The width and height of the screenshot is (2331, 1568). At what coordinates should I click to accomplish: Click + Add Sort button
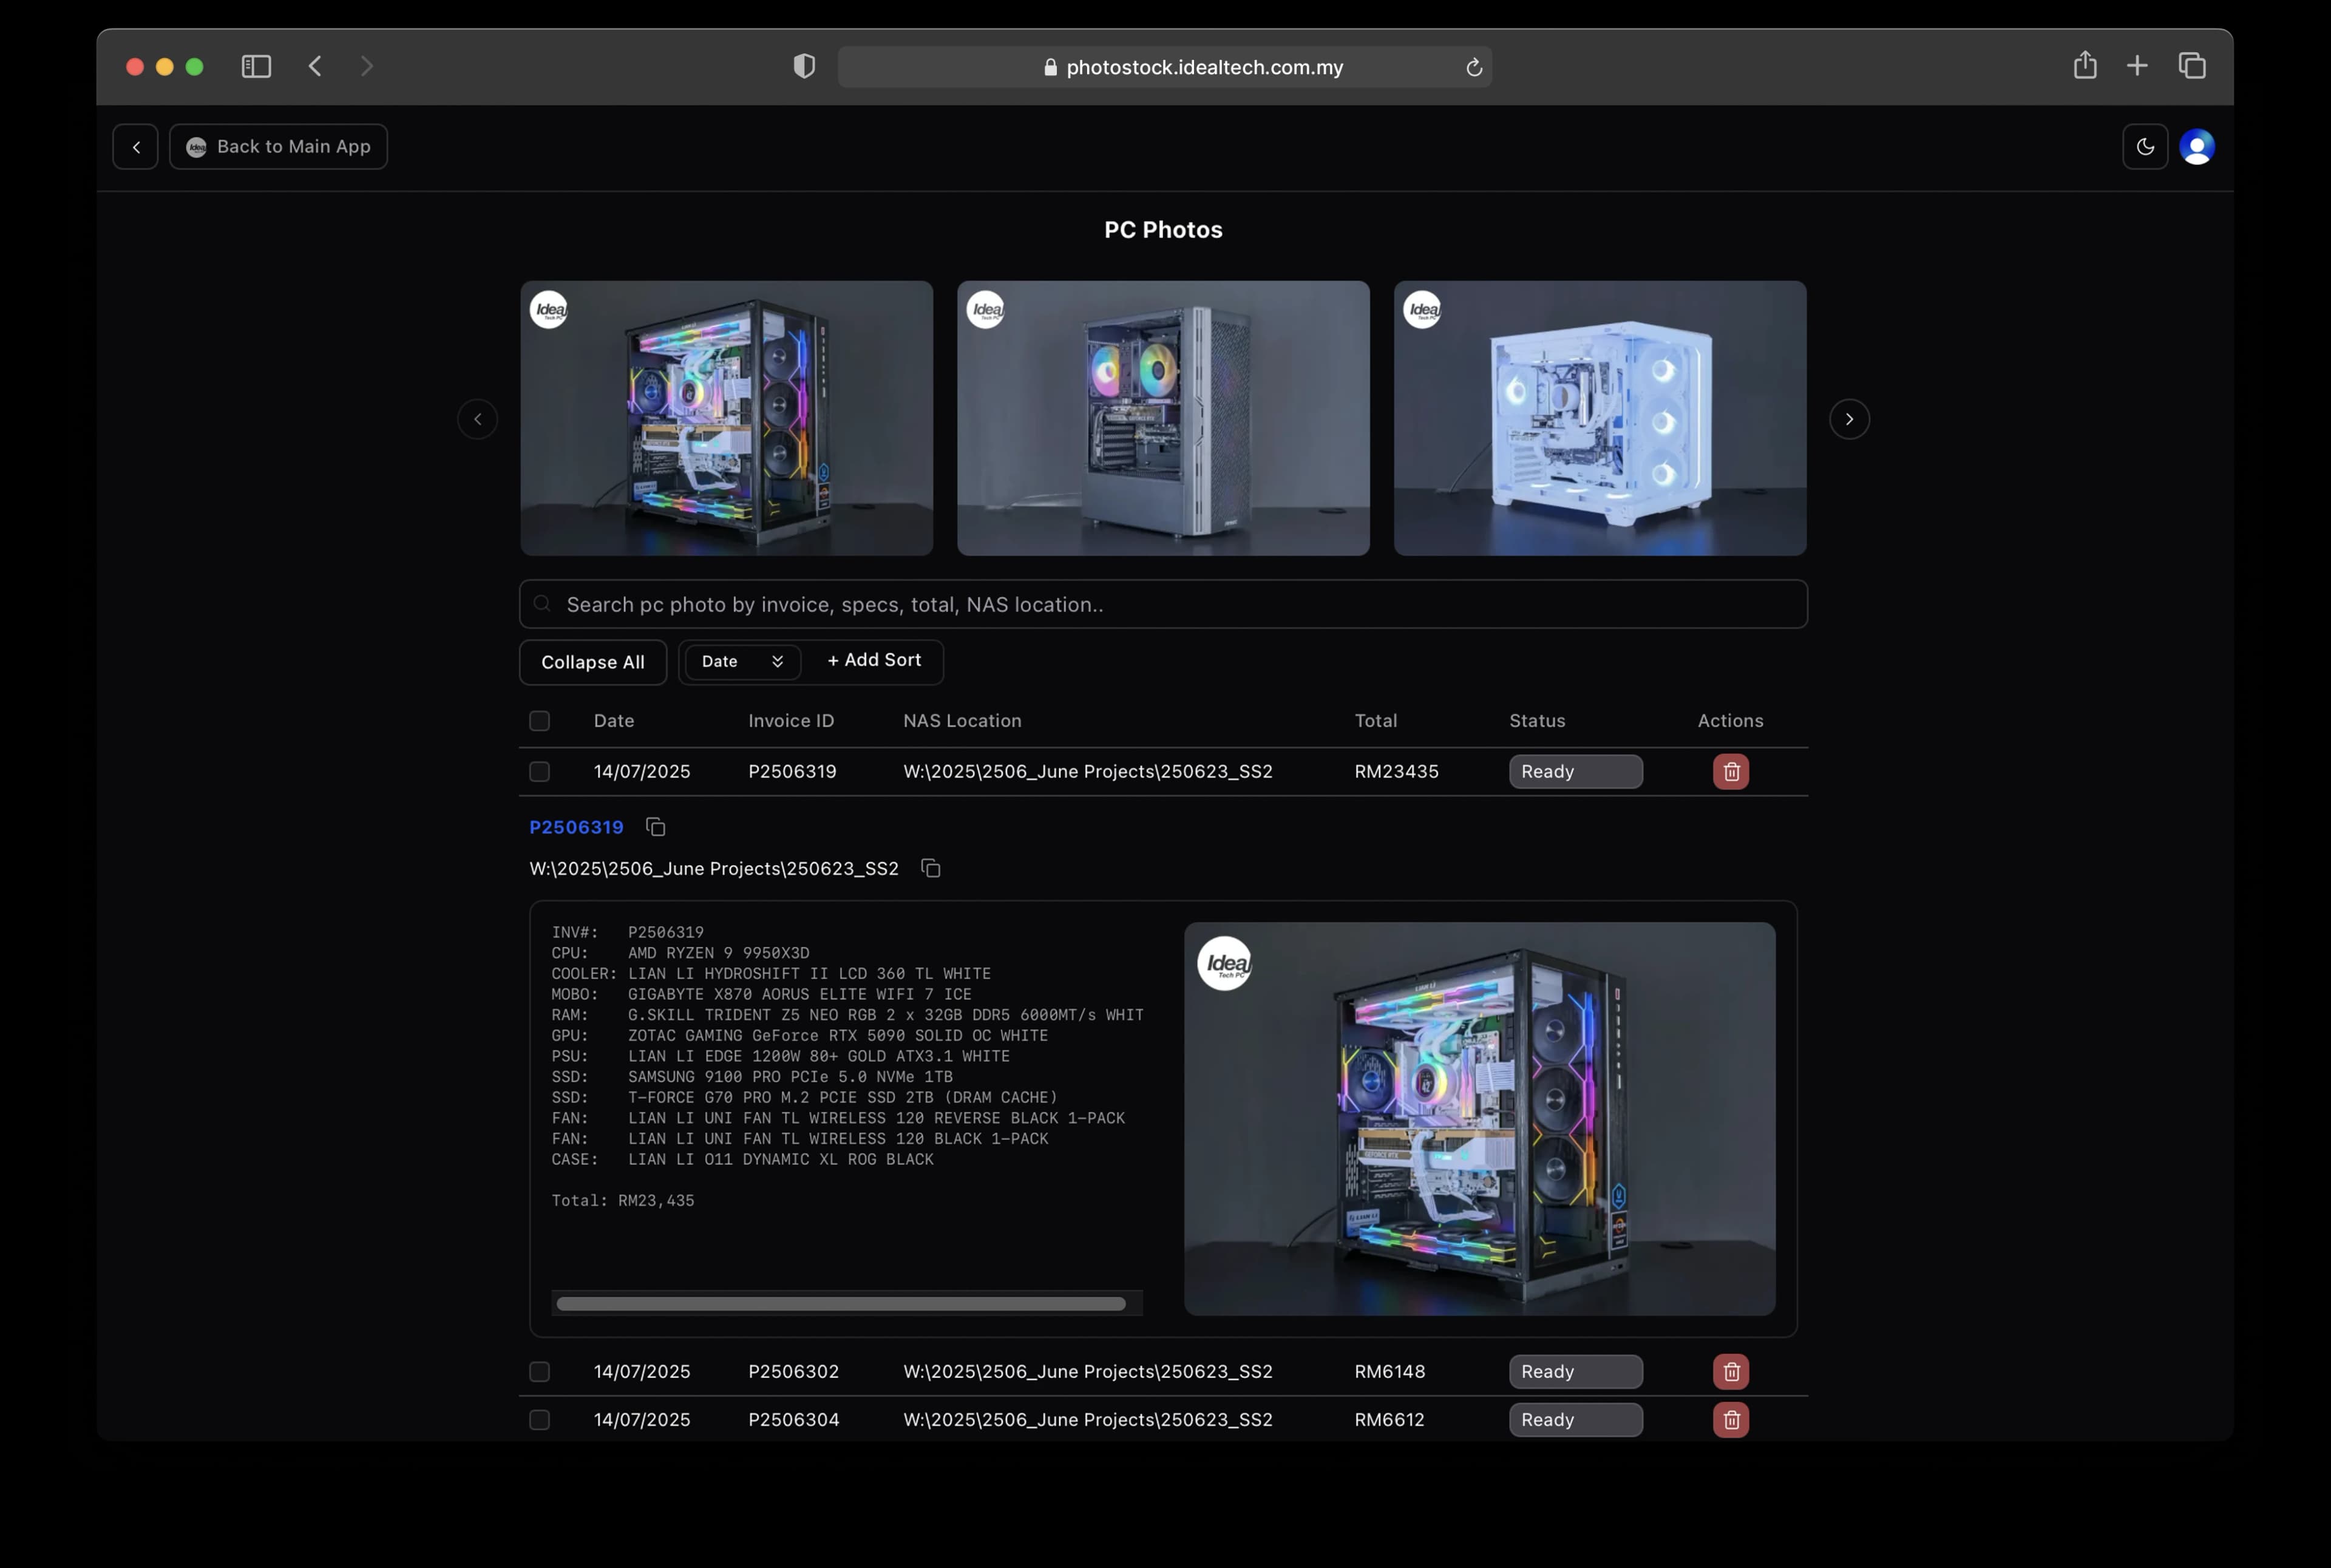tap(874, 660)
